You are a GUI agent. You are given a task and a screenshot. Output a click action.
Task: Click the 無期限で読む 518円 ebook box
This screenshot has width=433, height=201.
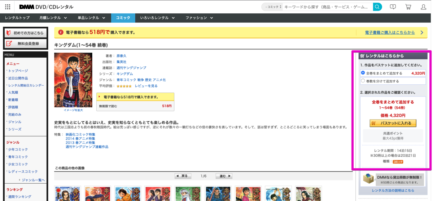[135, 106]
